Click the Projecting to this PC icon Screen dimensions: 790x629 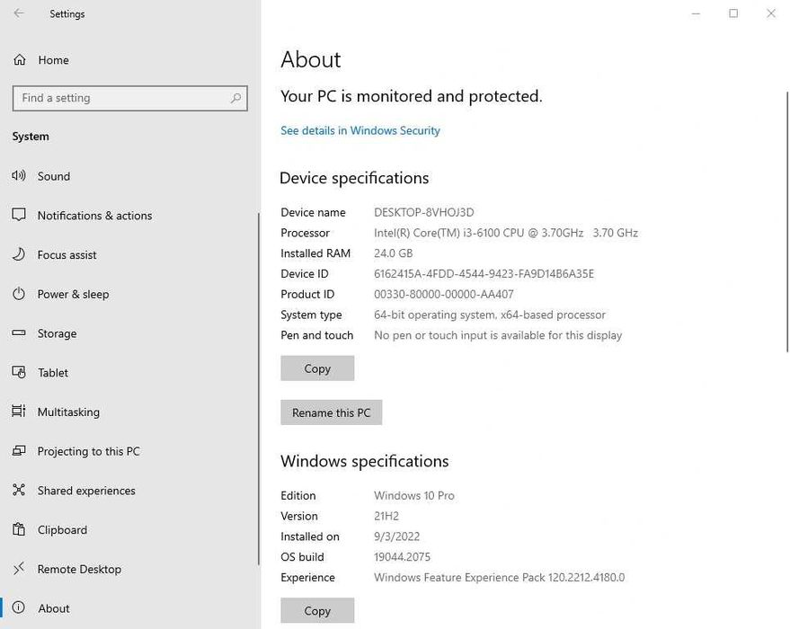19,451
